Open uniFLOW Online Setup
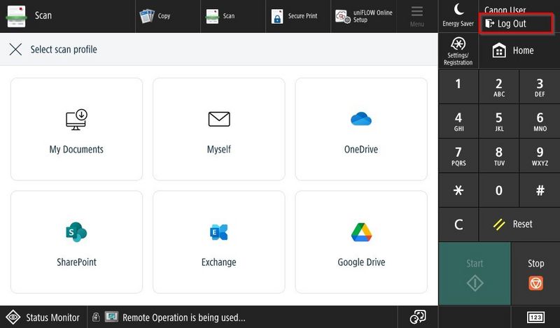Image resolution: width=560 pixels, height=328 pixels. [364, 15]
